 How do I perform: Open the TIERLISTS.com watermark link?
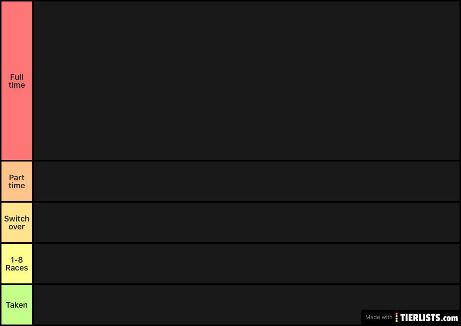click(x=429, y=318)
